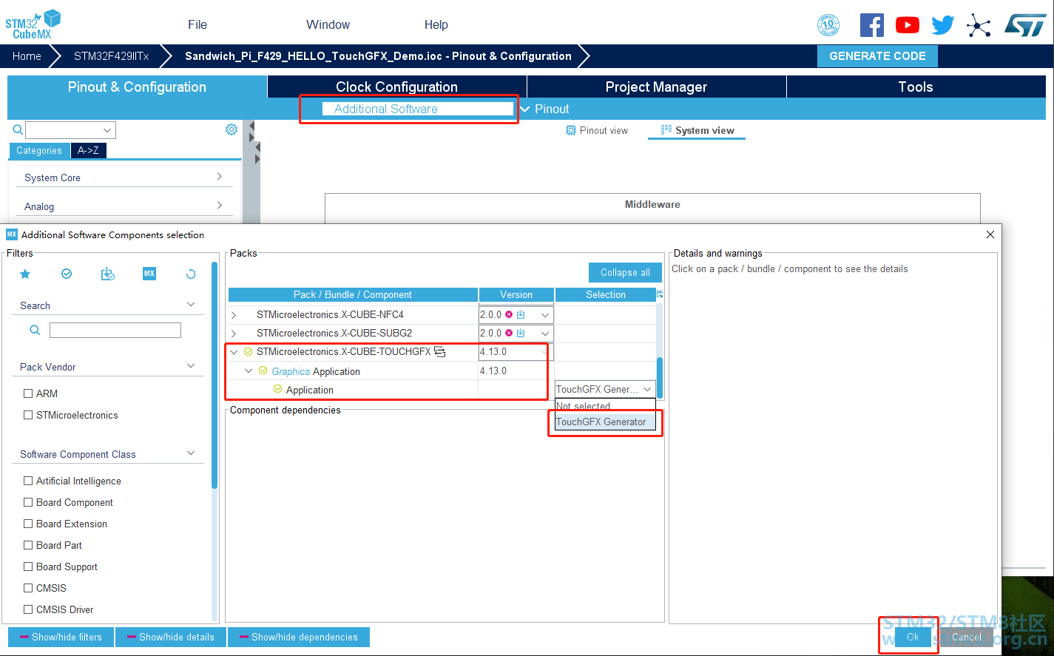
Task: Open the YouTube link icon
Action: coord(908,25)
